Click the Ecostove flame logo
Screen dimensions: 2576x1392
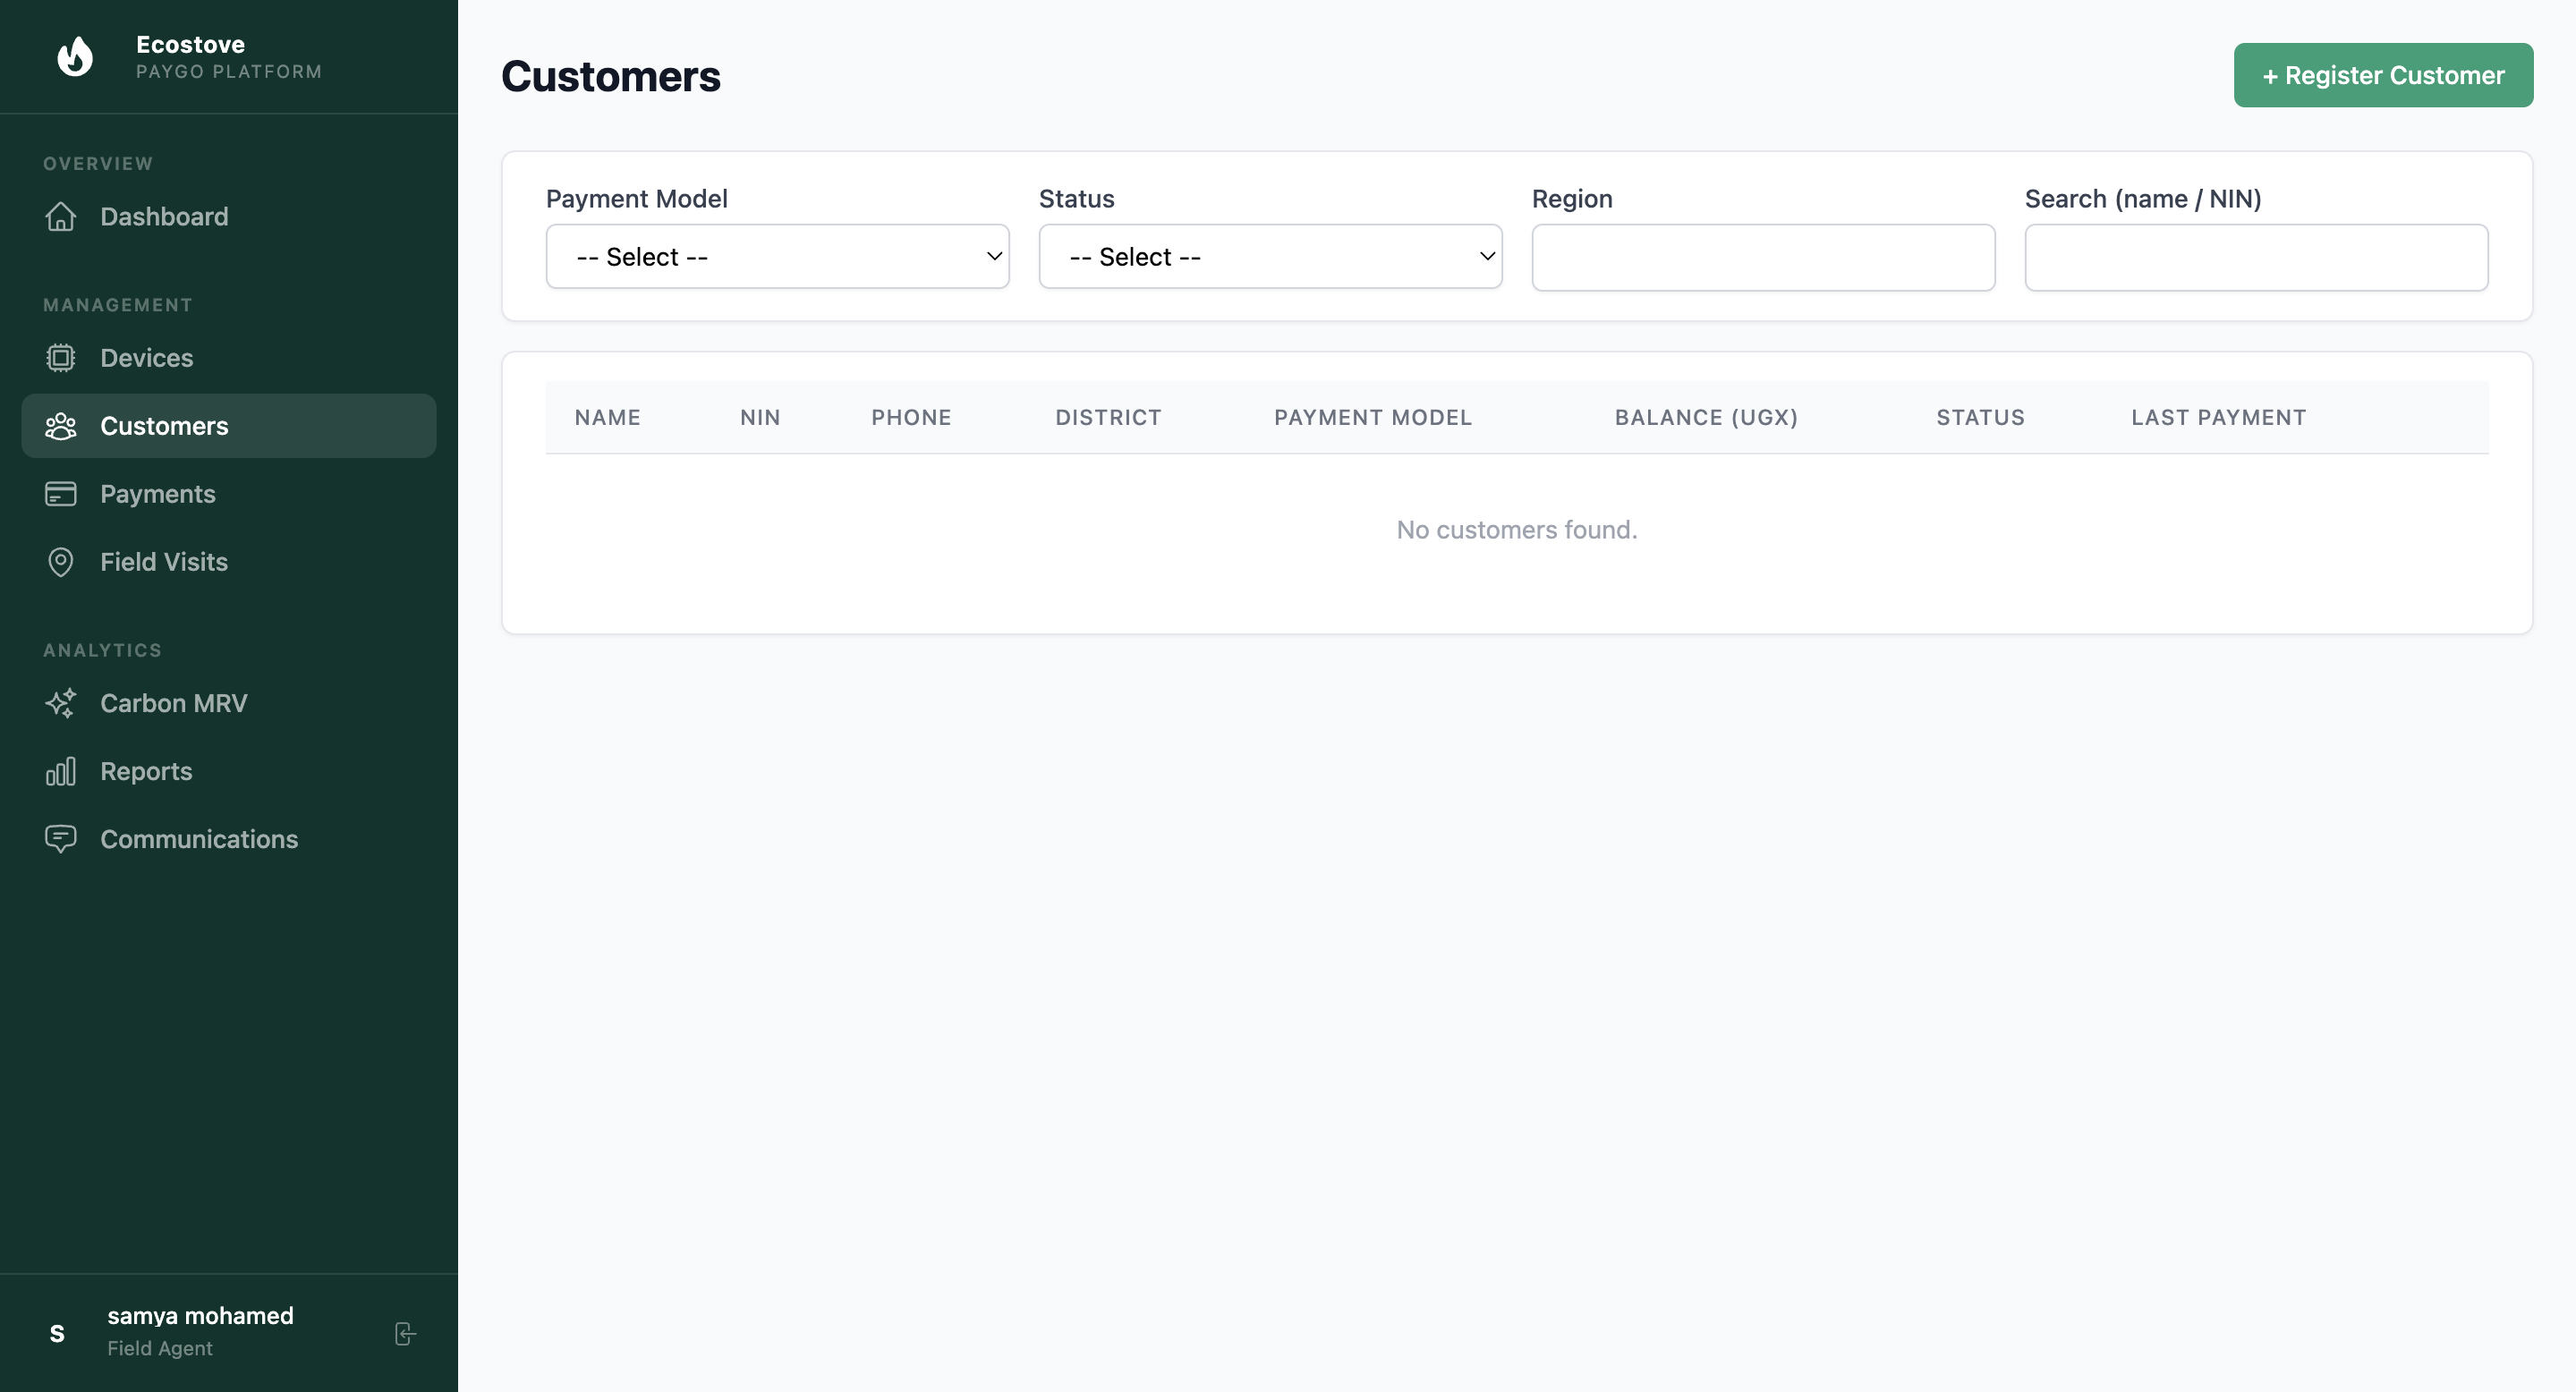pos(75,56)
